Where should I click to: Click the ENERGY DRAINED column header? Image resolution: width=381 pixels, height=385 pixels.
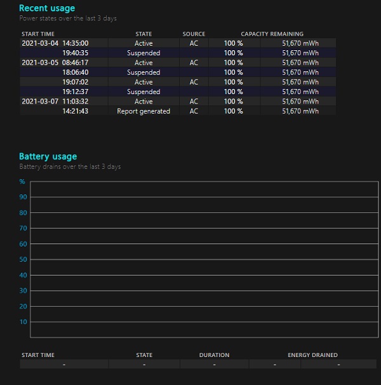pyautogui.click(x=312, y=355)
